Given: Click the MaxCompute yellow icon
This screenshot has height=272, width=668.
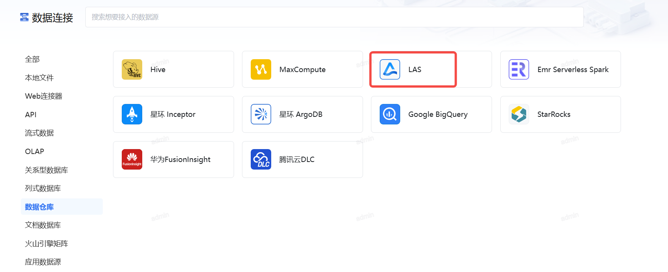Looking at the screenshot, I should coord(261,69).
